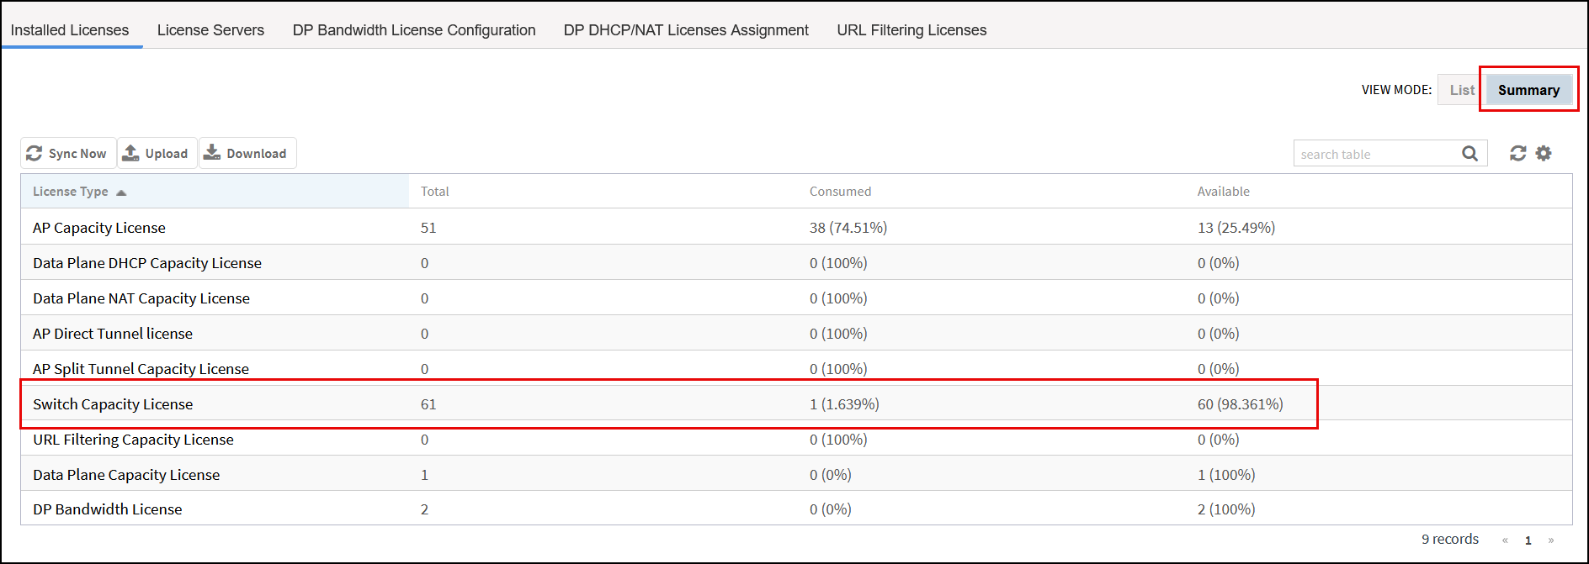The image size is (1589, 564).
Task: Open table settings via gear icon
Action: point(1544,153)
